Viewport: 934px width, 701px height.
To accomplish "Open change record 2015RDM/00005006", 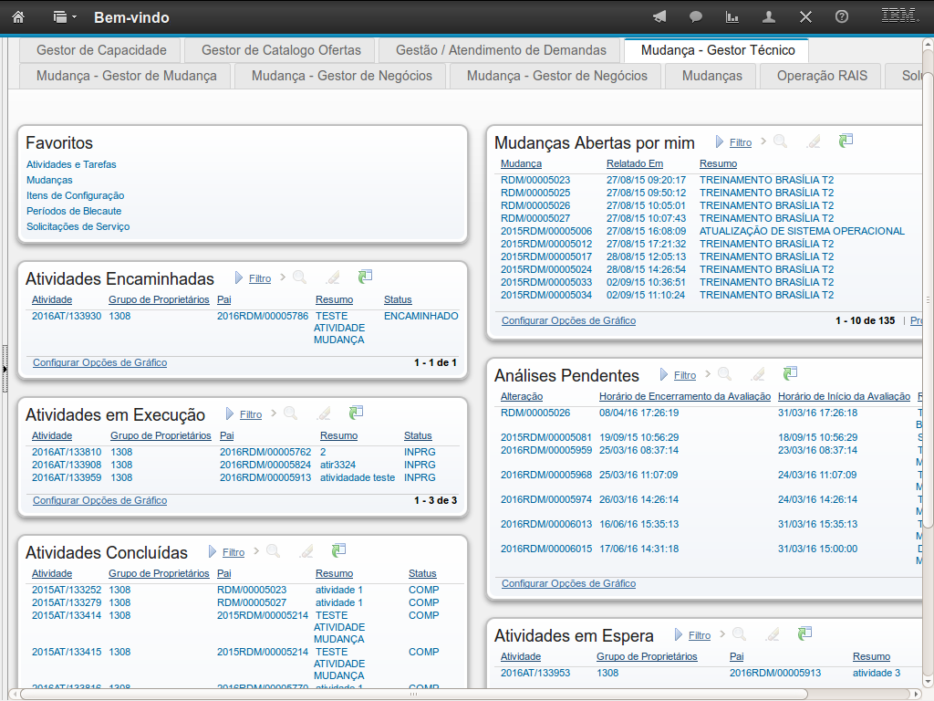I will coord(545,231).
